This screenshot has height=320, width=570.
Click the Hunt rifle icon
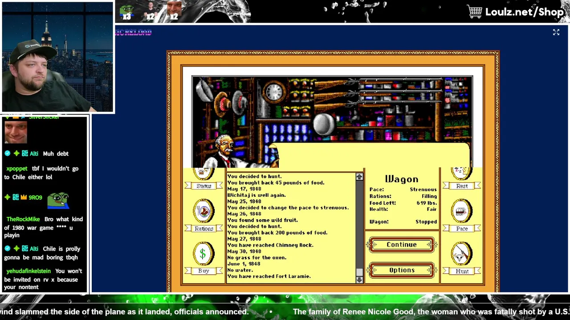462,254
